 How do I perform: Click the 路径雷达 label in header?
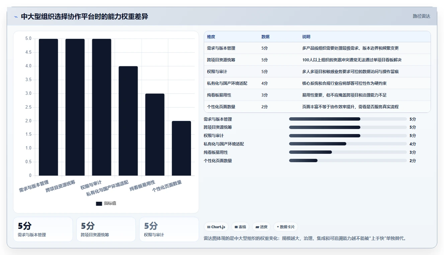tap(421, 16)
